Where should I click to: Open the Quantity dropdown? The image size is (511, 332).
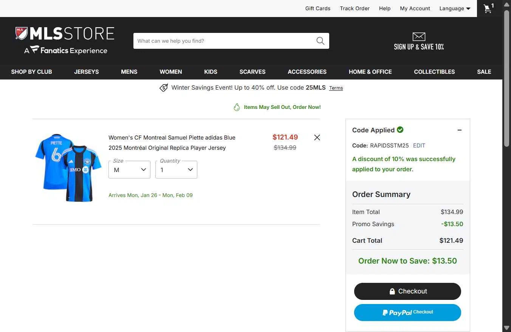(x=176, y=169)
